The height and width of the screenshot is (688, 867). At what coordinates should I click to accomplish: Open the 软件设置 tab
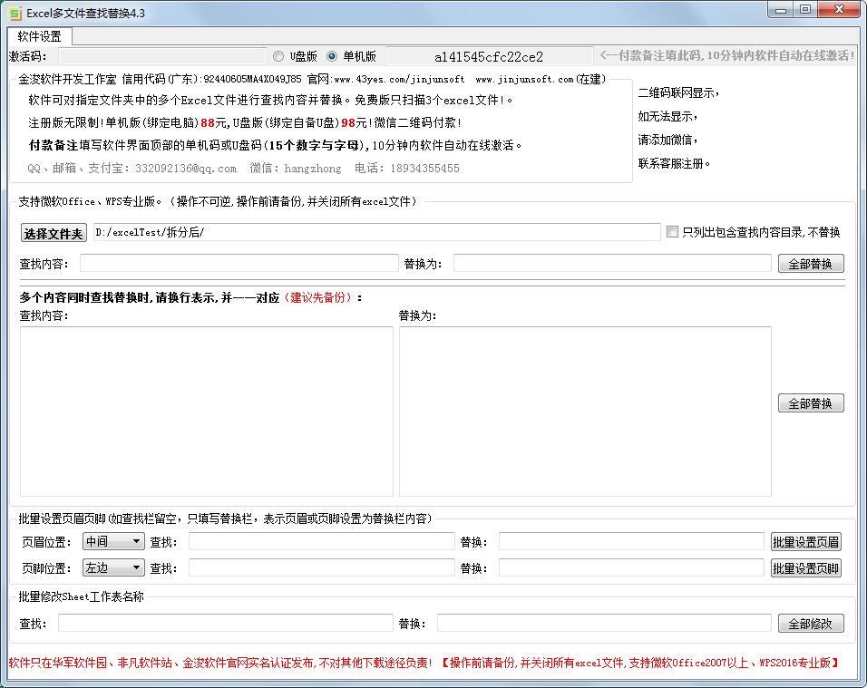pyautogui.click(x=40, y=36)
